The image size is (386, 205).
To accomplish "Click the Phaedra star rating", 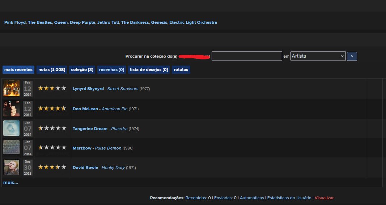I will pos(52,128).
